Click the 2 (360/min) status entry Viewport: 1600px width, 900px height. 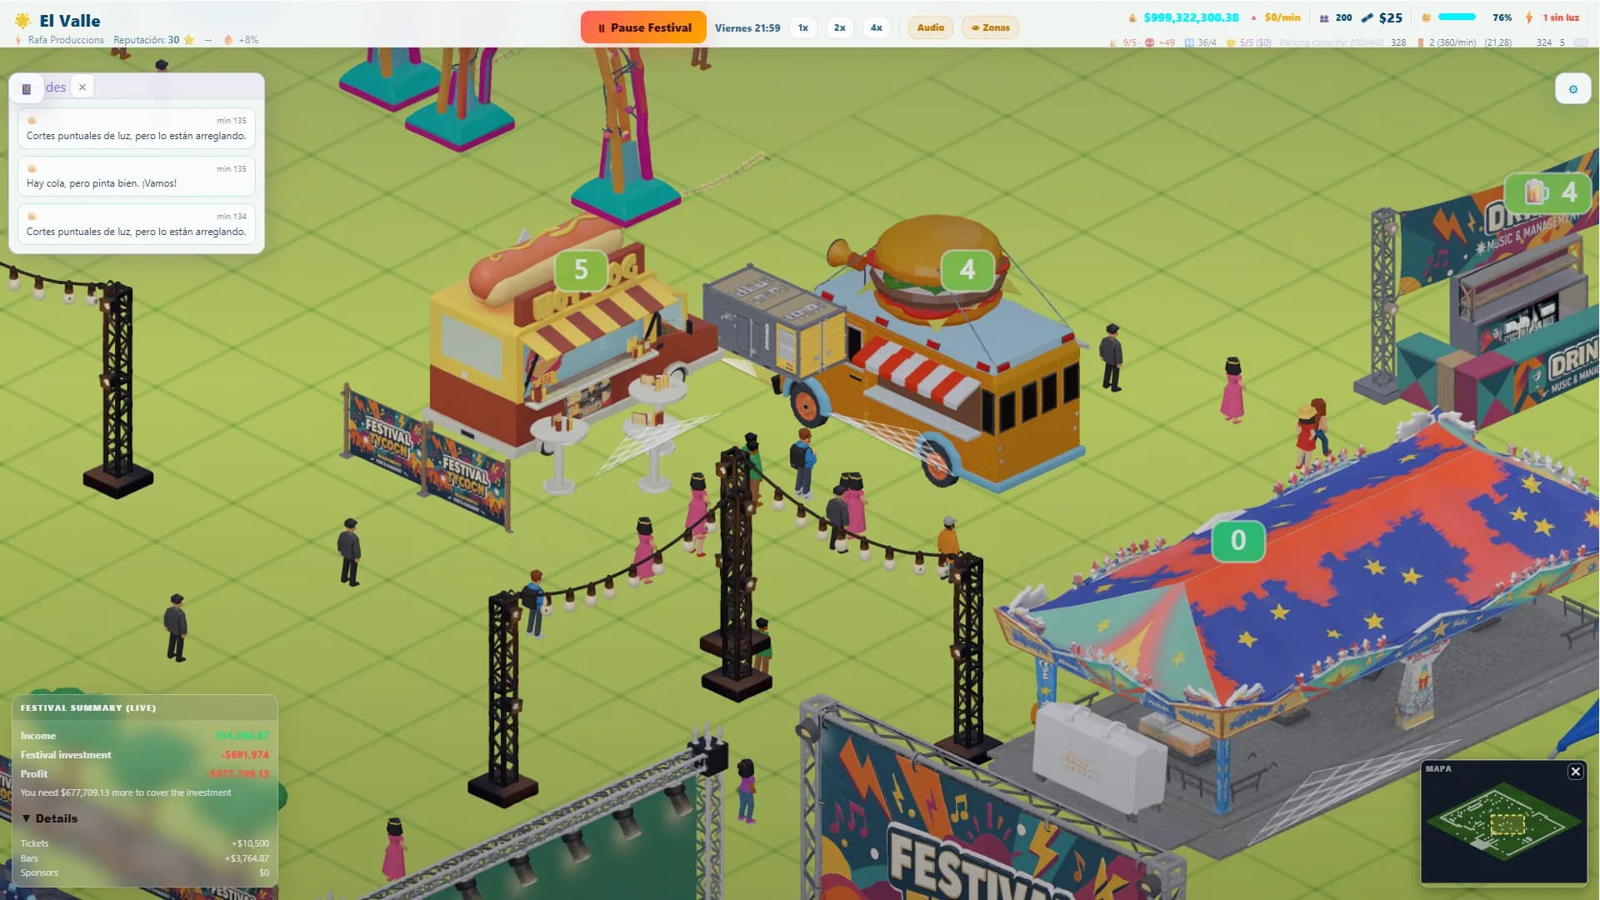[1447, 42]
